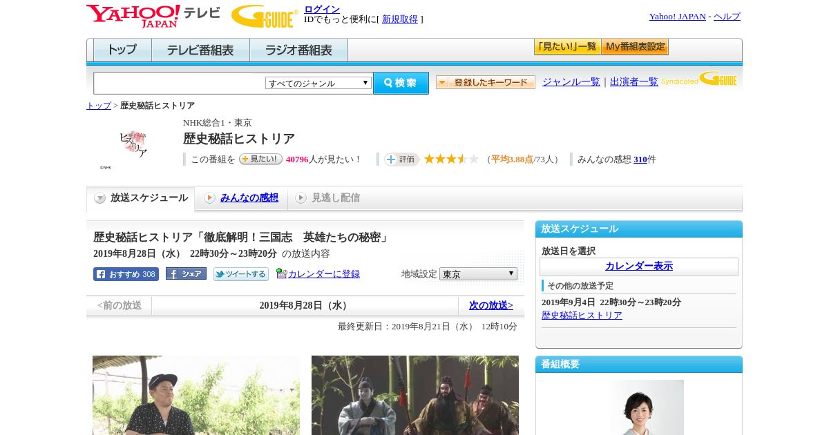Click the 検索 search button
This screenshot has width=829, height=435.
(x=401, y=83)
